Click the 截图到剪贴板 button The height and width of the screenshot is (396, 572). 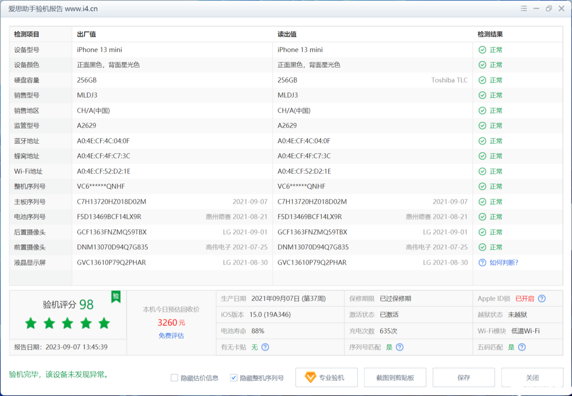(395, 377)
